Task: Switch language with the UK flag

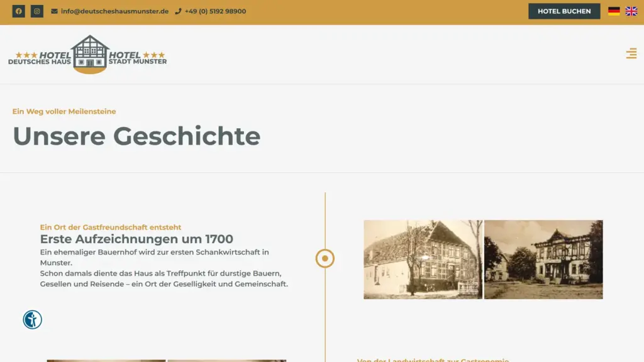Action: [631, 11]
